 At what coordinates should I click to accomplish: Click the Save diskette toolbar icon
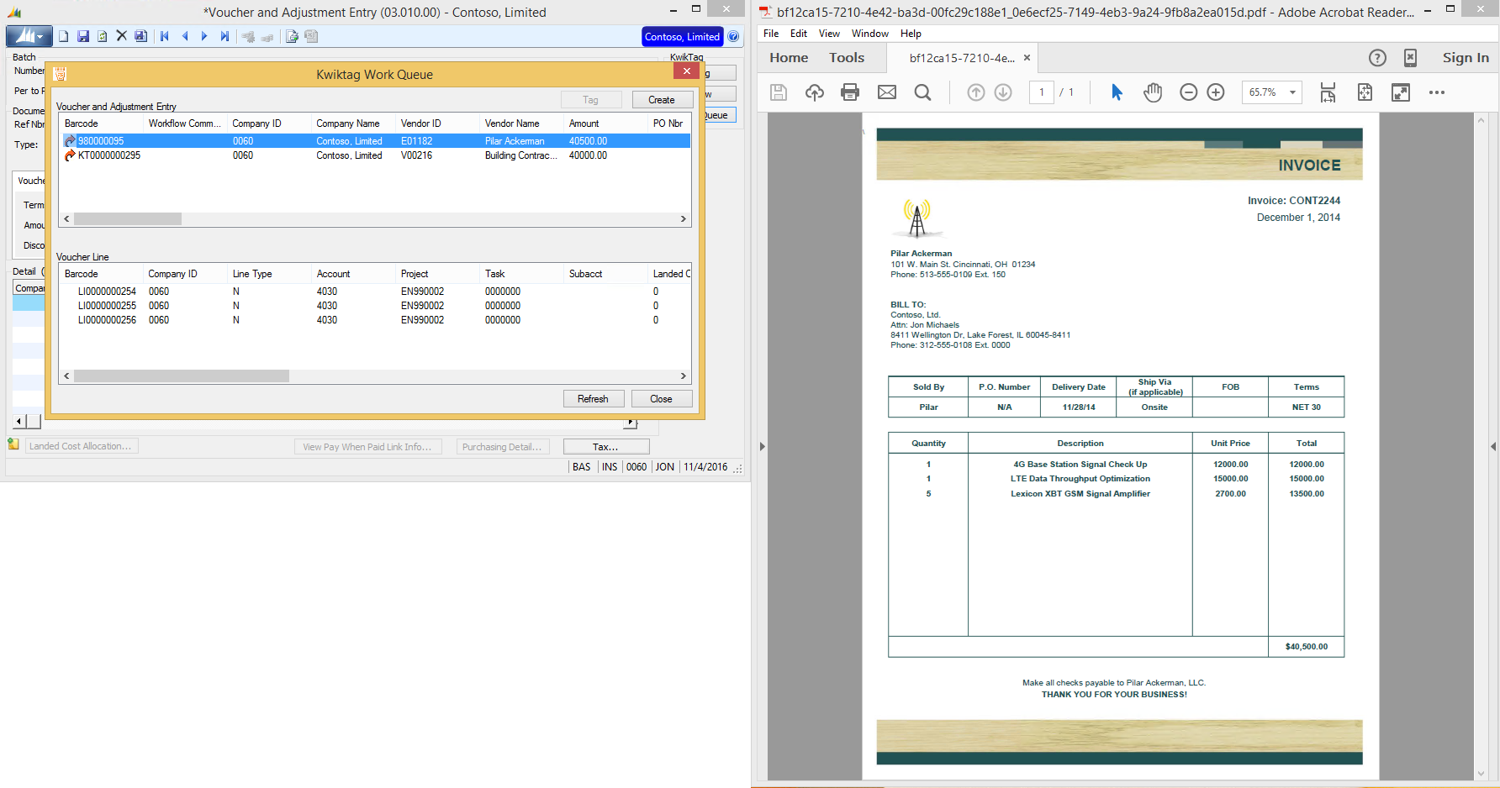click(x=83, y=36)
